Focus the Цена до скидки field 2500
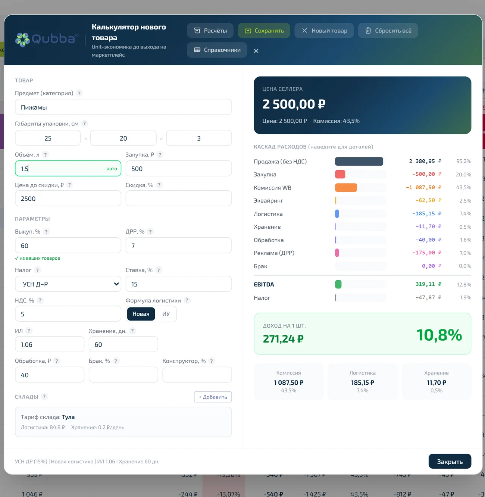 68,199
